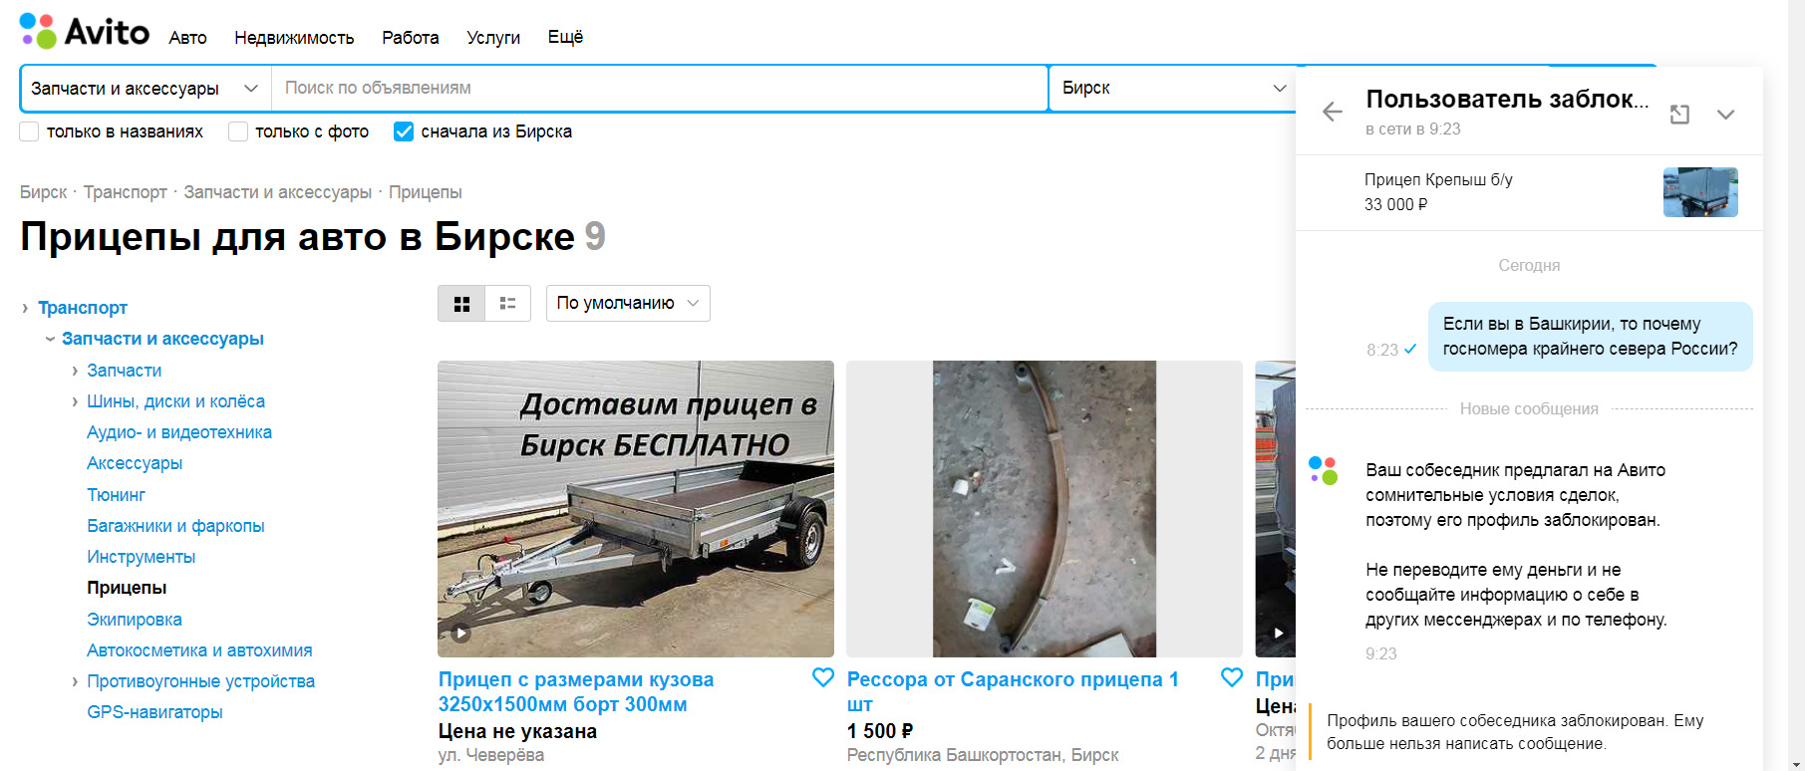The width and height of the screenshot is (1805, 771).
Task: Click Avito support avatar in chat
Action: (x=1323, y=470)
